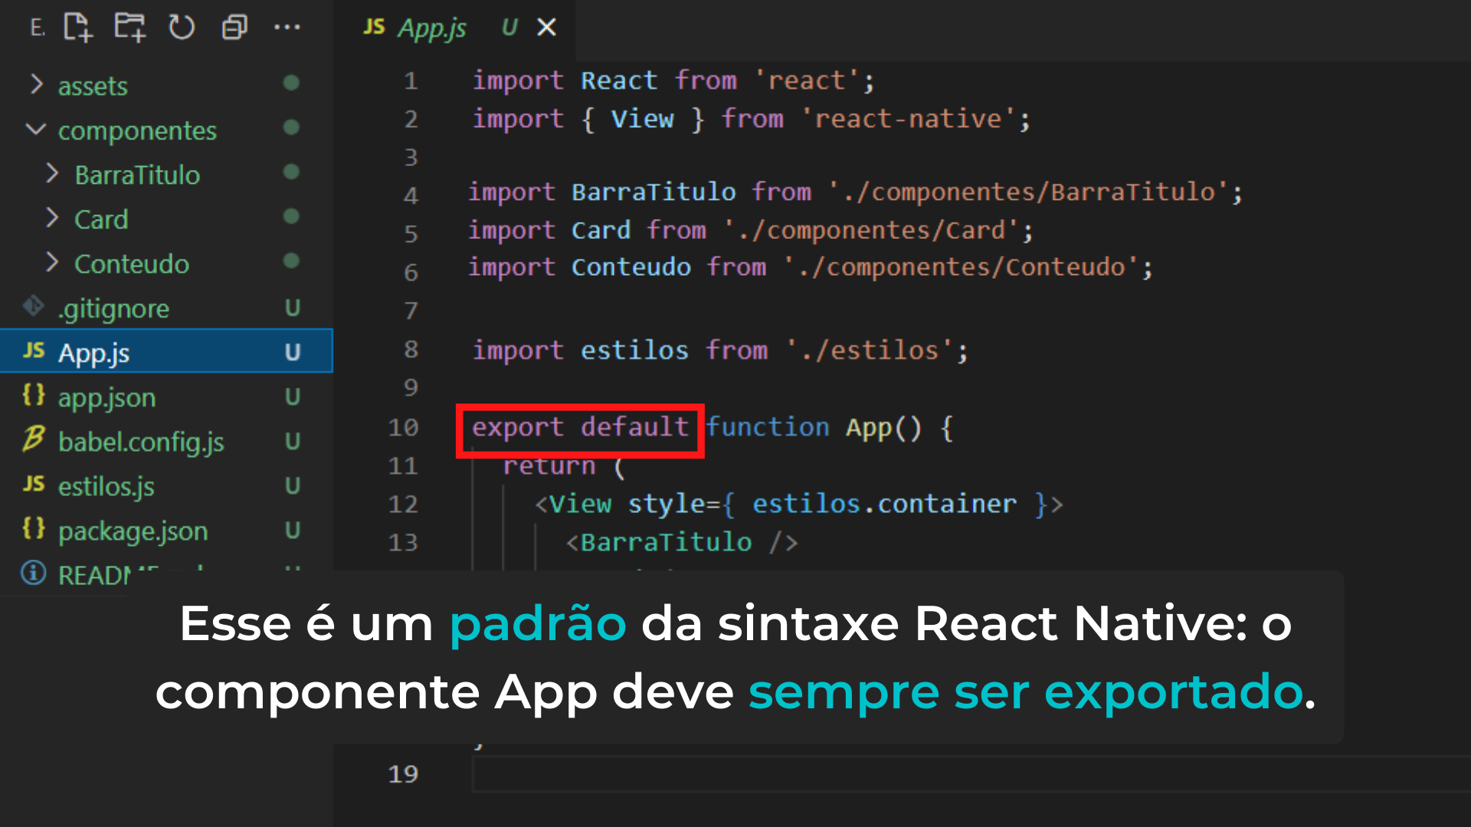Click the function App() declaration
1471x827 pixels.
814,427
